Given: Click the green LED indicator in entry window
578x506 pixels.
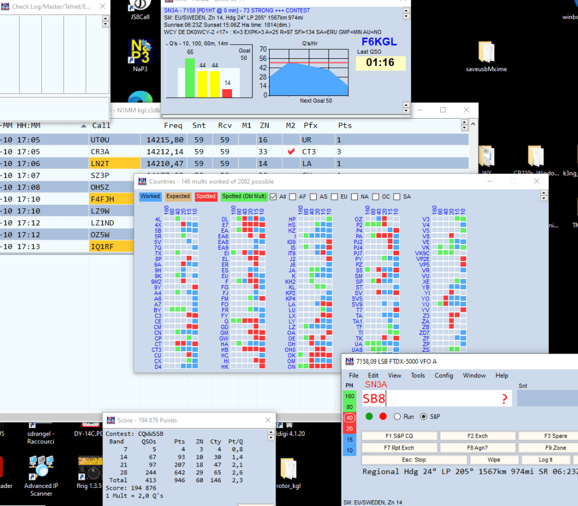Looking at the screenshot, I should click(x=369, y=416).
